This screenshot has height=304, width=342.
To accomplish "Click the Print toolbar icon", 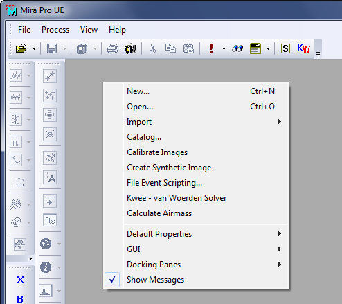I will 113,48.
